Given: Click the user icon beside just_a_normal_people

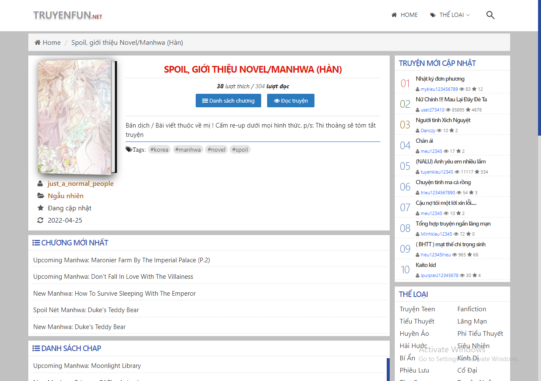Looking at the screenshot, I should [x=40, y=184].
